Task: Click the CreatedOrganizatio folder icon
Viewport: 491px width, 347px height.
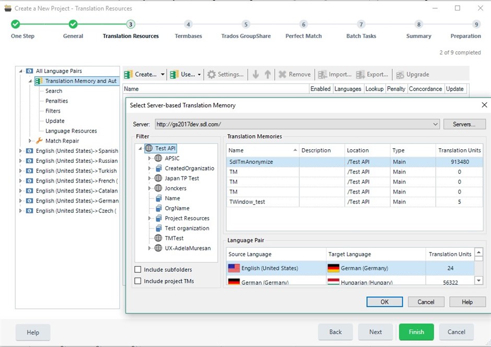Action: coord(159,169)
